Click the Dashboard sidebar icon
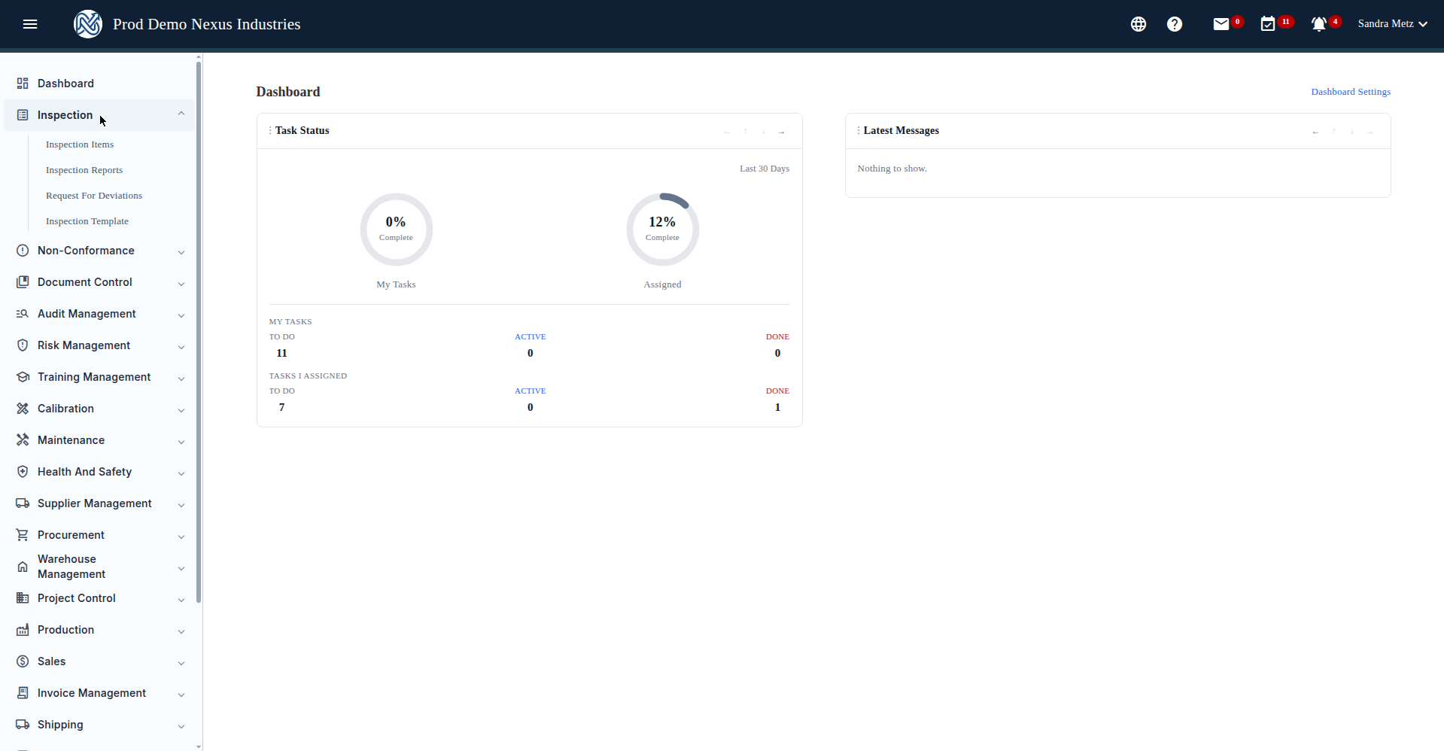The height and width of the screenshot is (751, 1444). point(23,84)
